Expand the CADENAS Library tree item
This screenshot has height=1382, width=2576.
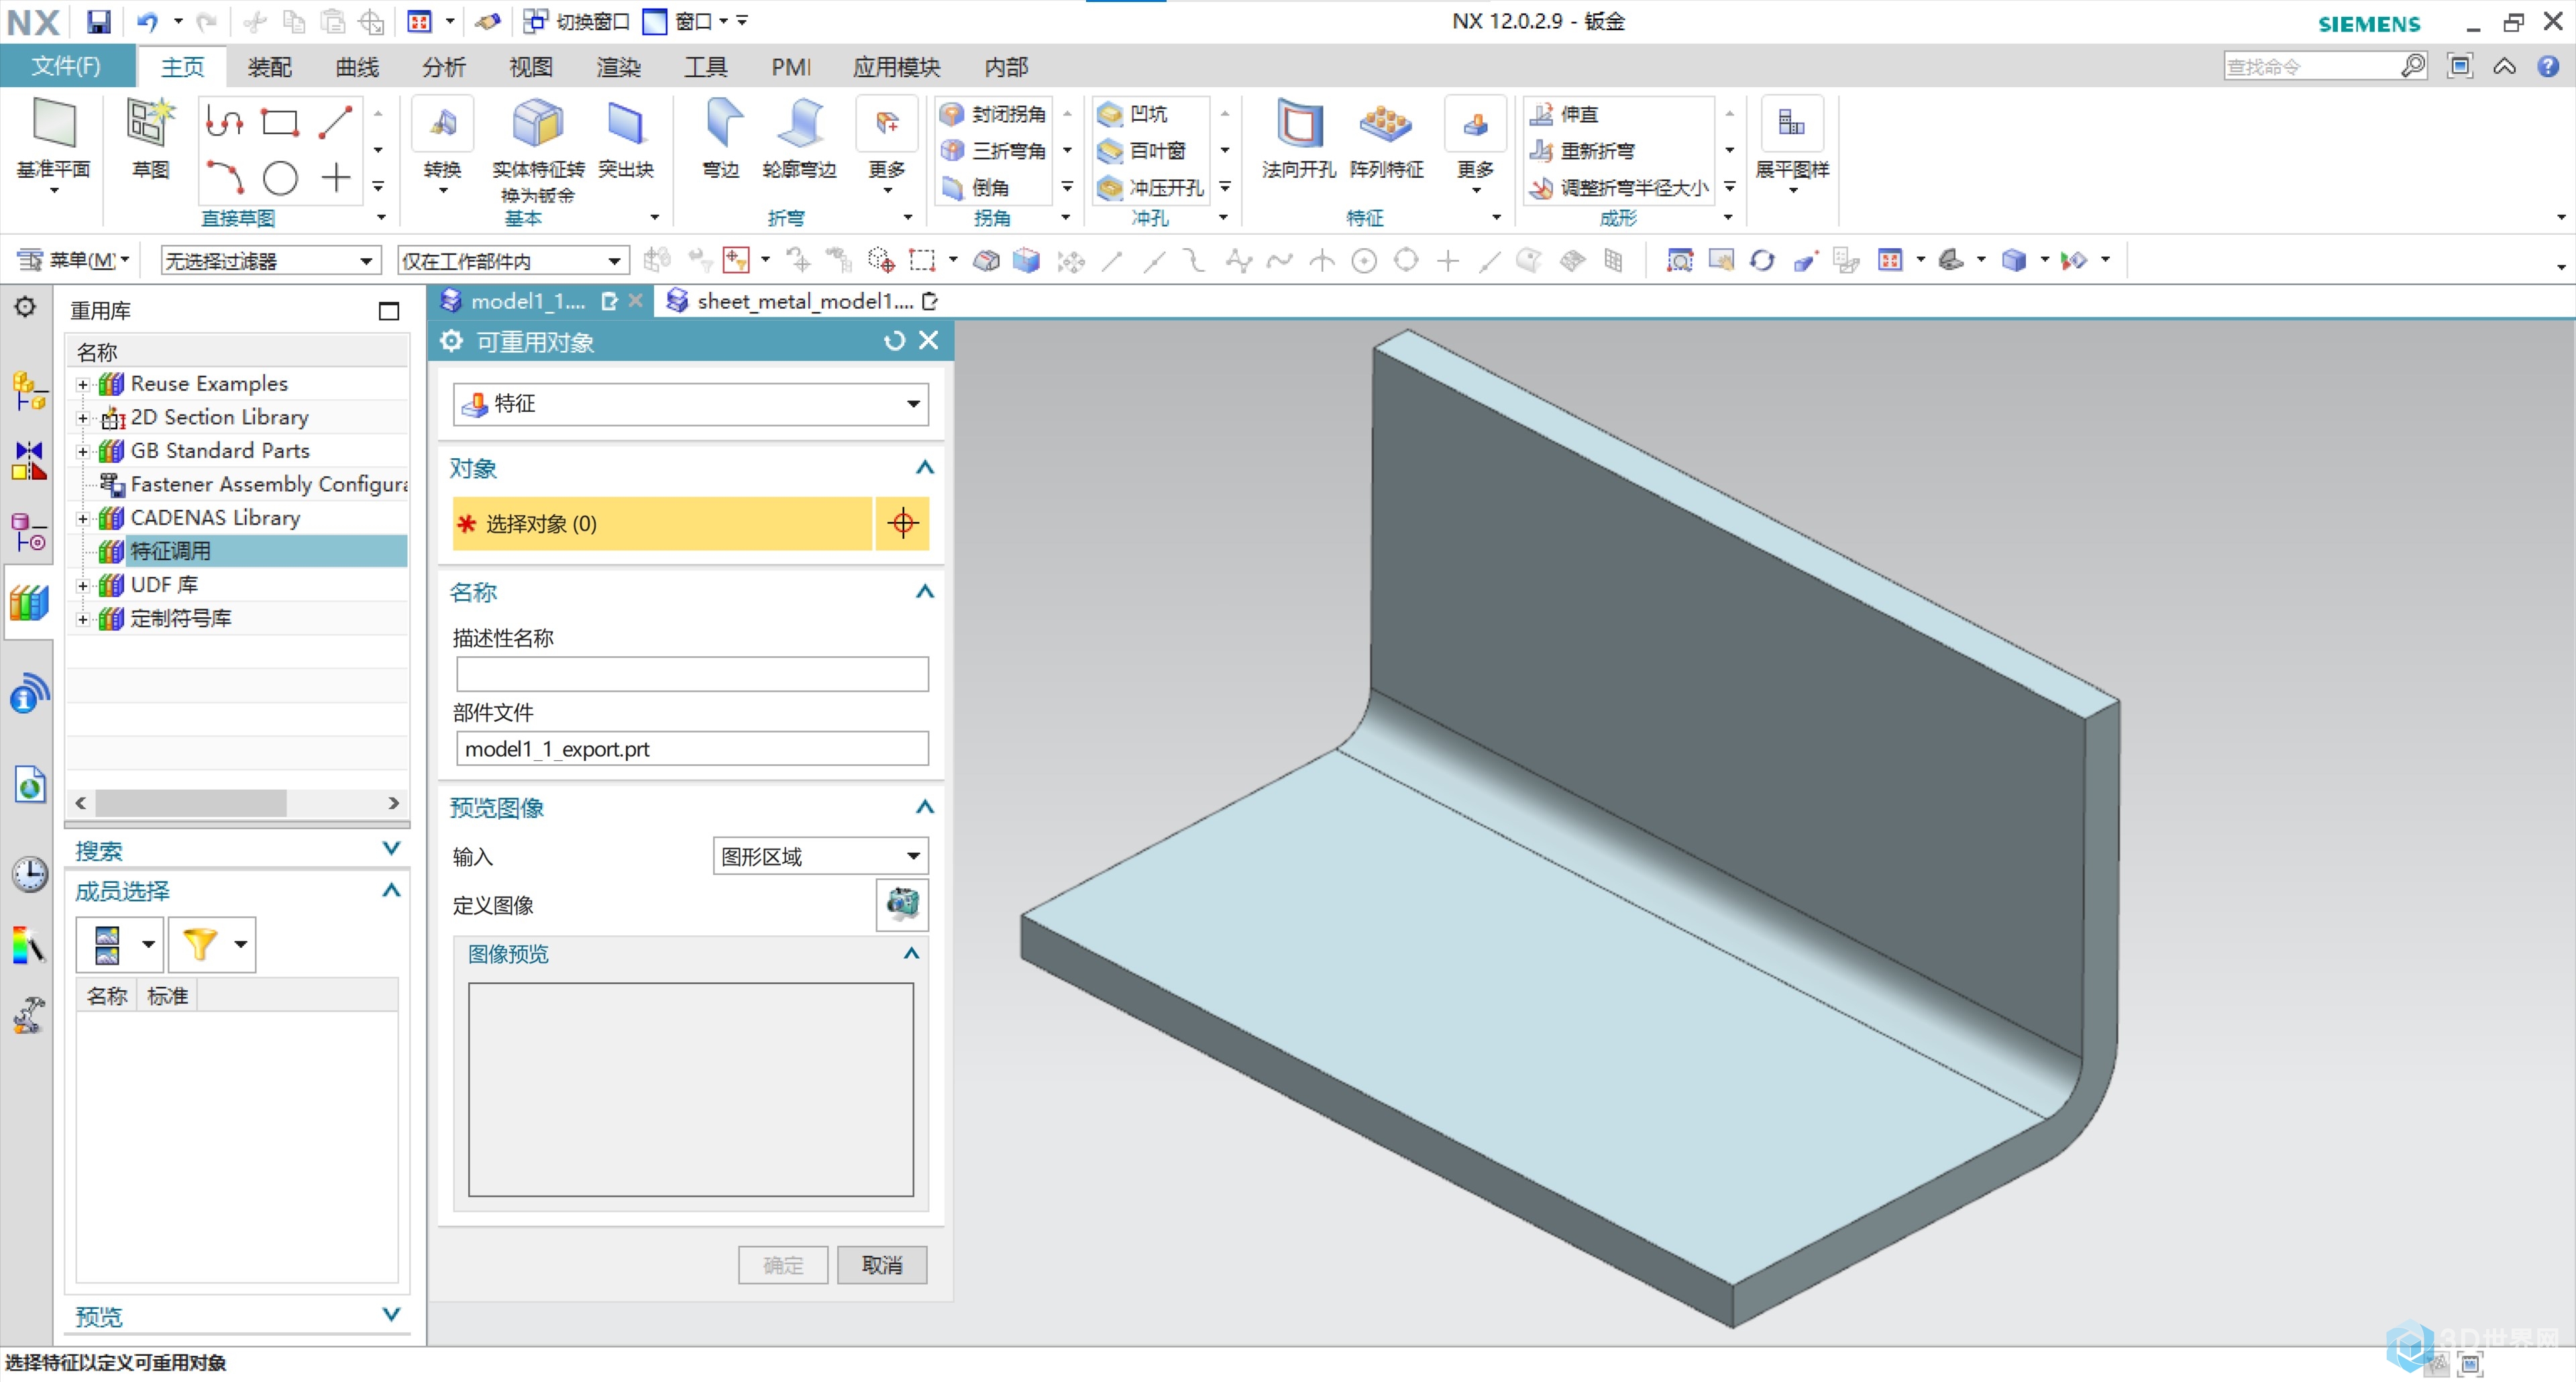[80, 517]
